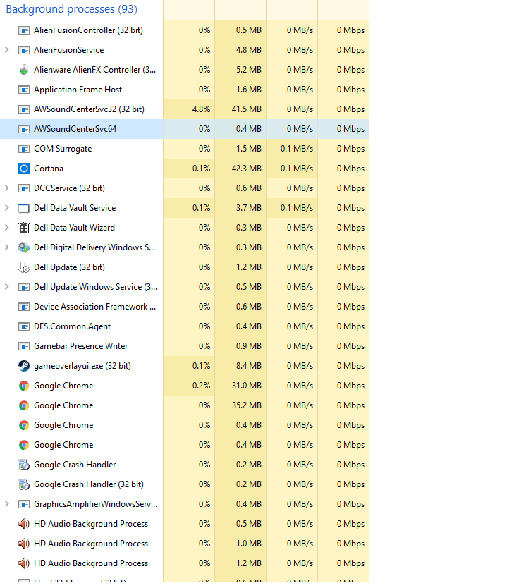
Task: Expand Dell Digital Delivery Windows Service
Action: pyautogui.click(x=7, y=247)
